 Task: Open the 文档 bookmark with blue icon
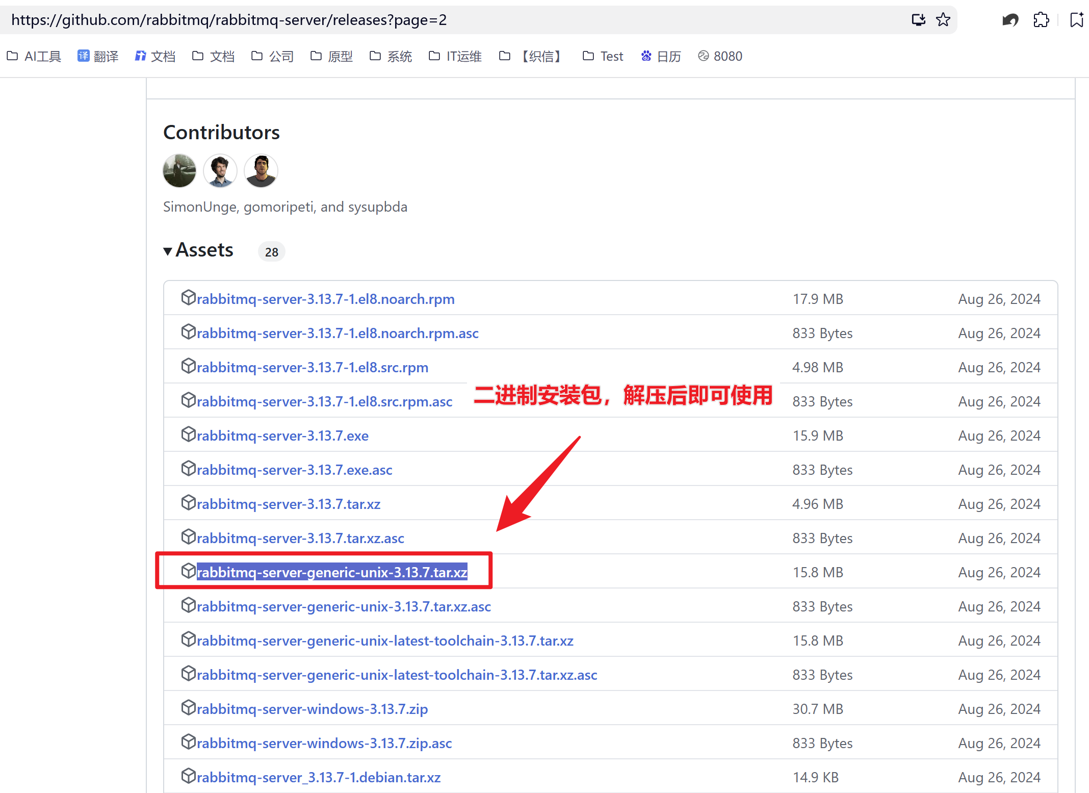click(x=155, y=56)
